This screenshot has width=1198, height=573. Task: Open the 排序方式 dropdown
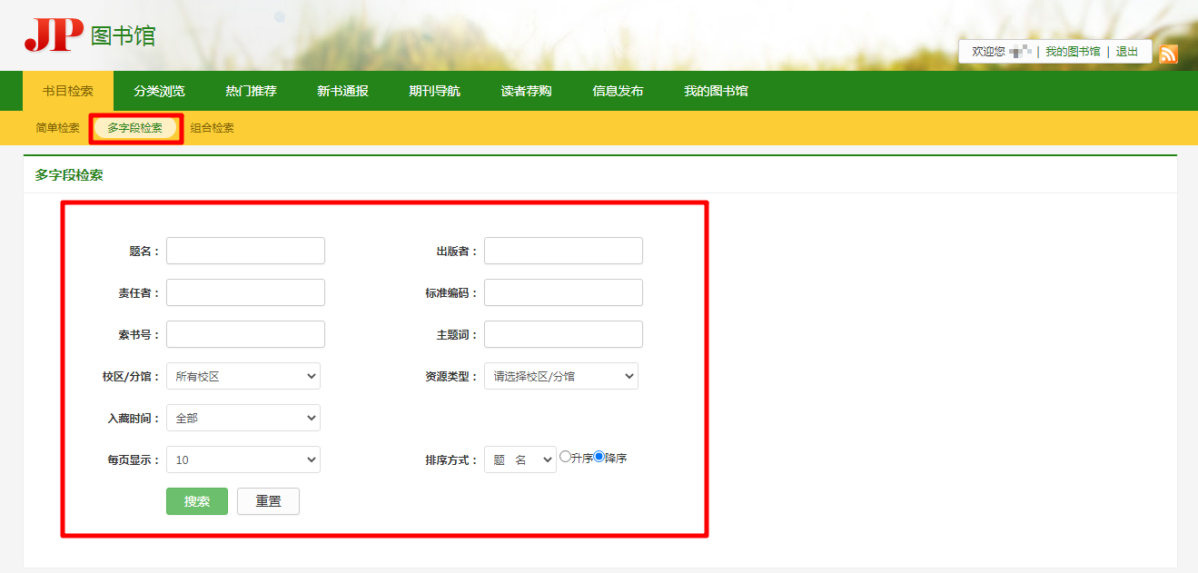coord(520,459)
